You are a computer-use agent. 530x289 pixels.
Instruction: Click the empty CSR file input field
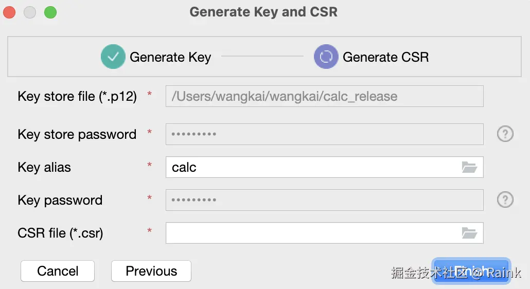click(309, 233)
